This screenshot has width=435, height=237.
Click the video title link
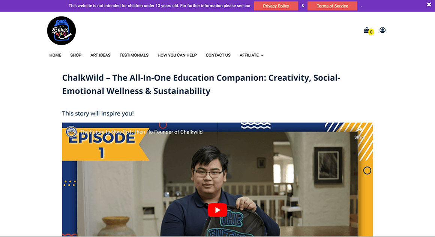tap(141, 132)
